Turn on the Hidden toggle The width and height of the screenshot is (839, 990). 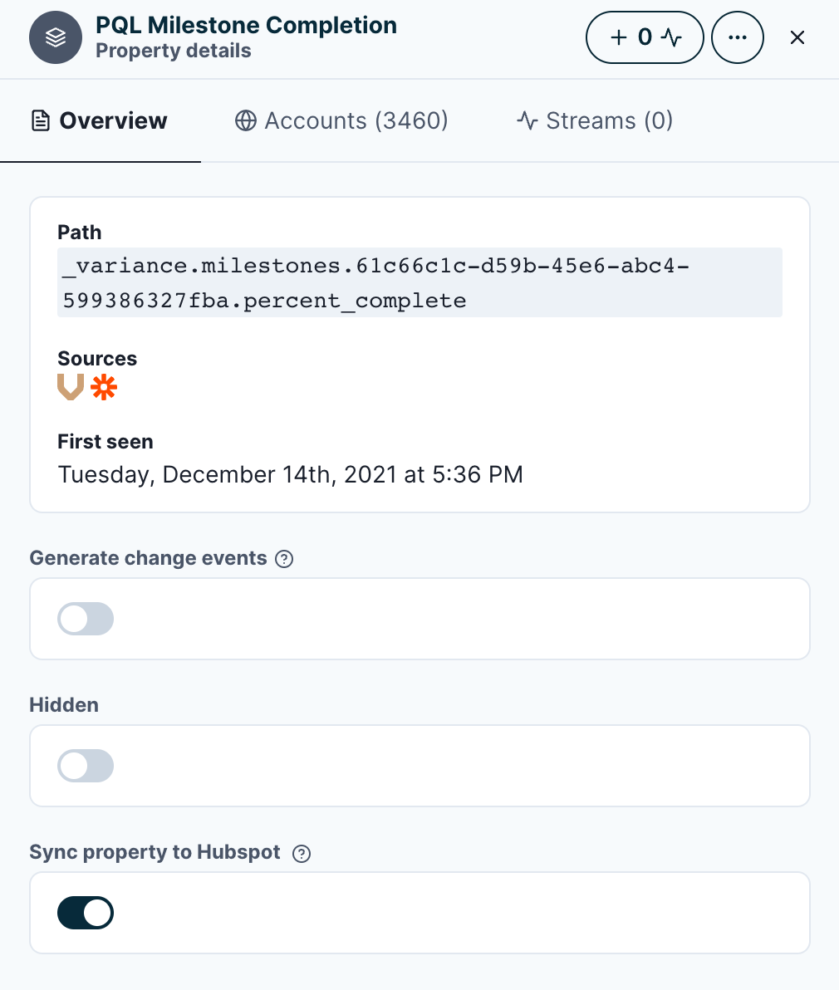[86, 766]
